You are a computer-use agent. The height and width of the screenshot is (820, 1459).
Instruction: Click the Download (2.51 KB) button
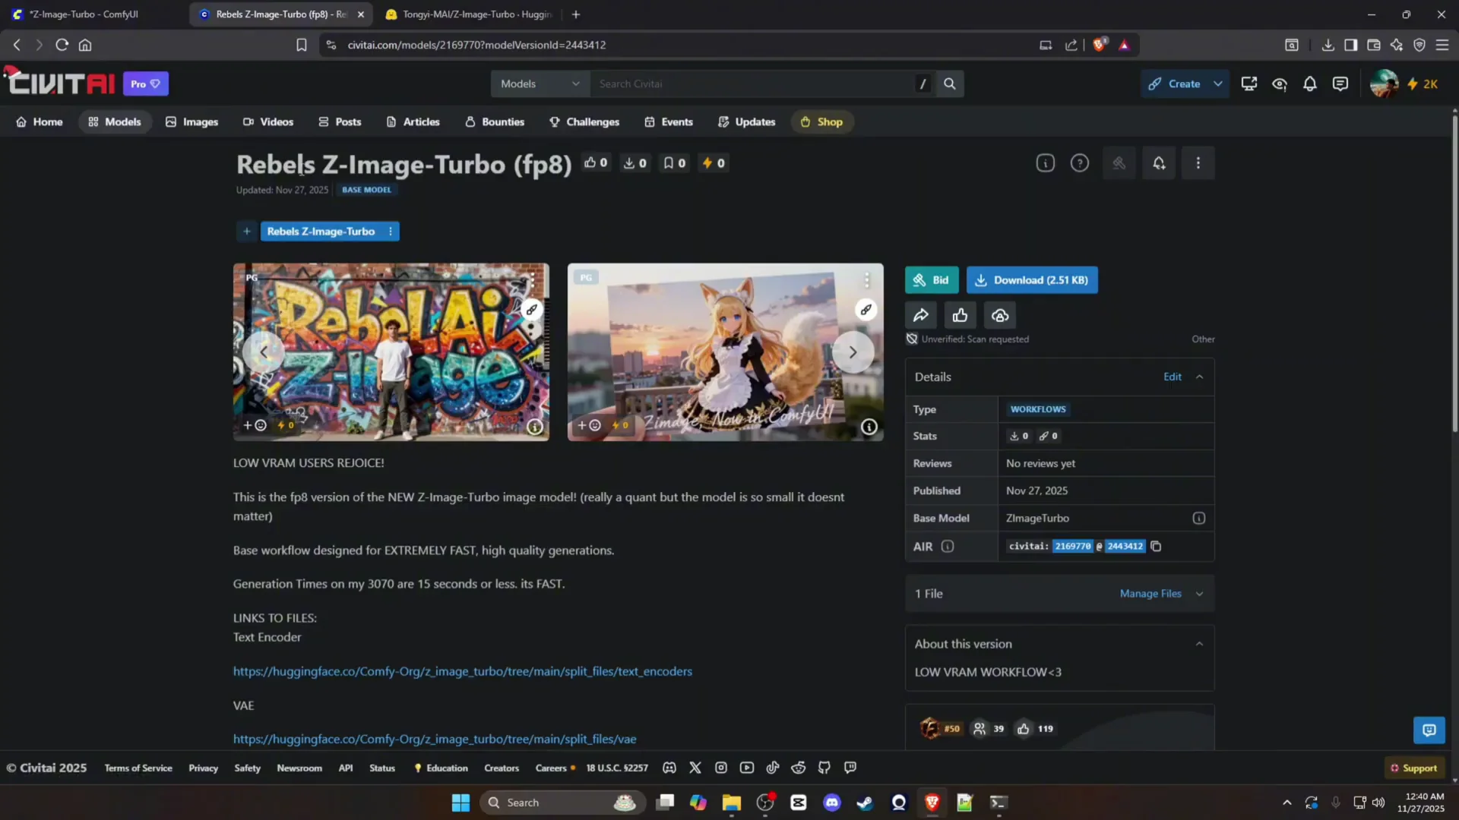pyautogui.click(x=1031, y=279)
